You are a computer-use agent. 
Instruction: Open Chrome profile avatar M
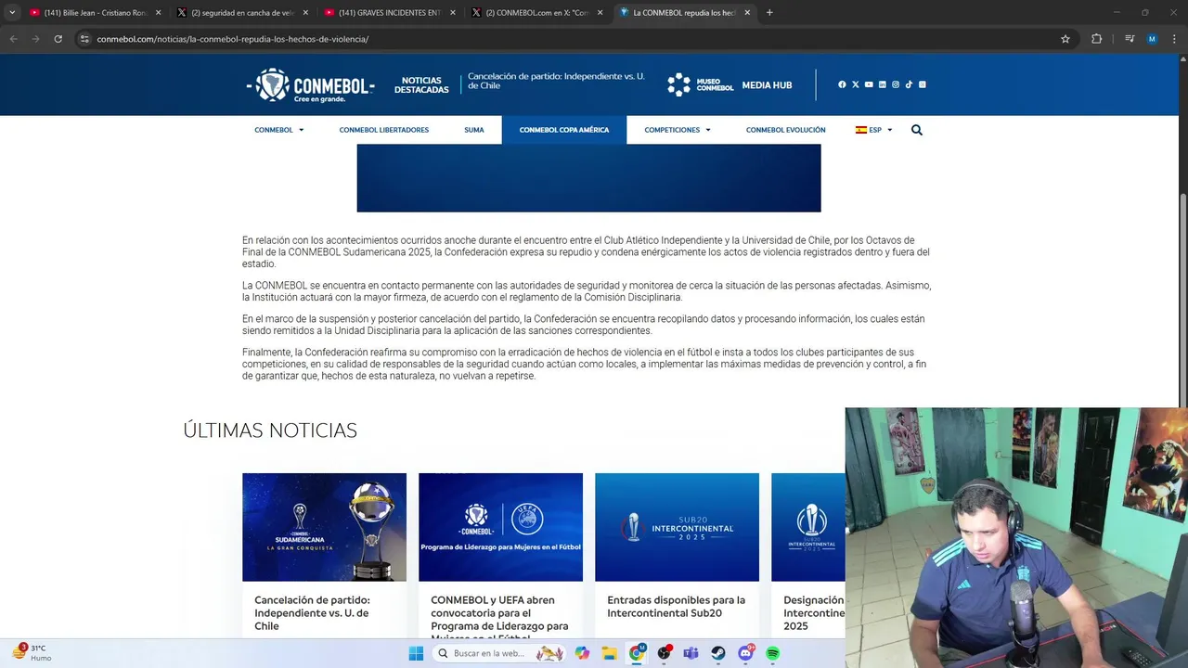coord(1152,39)
